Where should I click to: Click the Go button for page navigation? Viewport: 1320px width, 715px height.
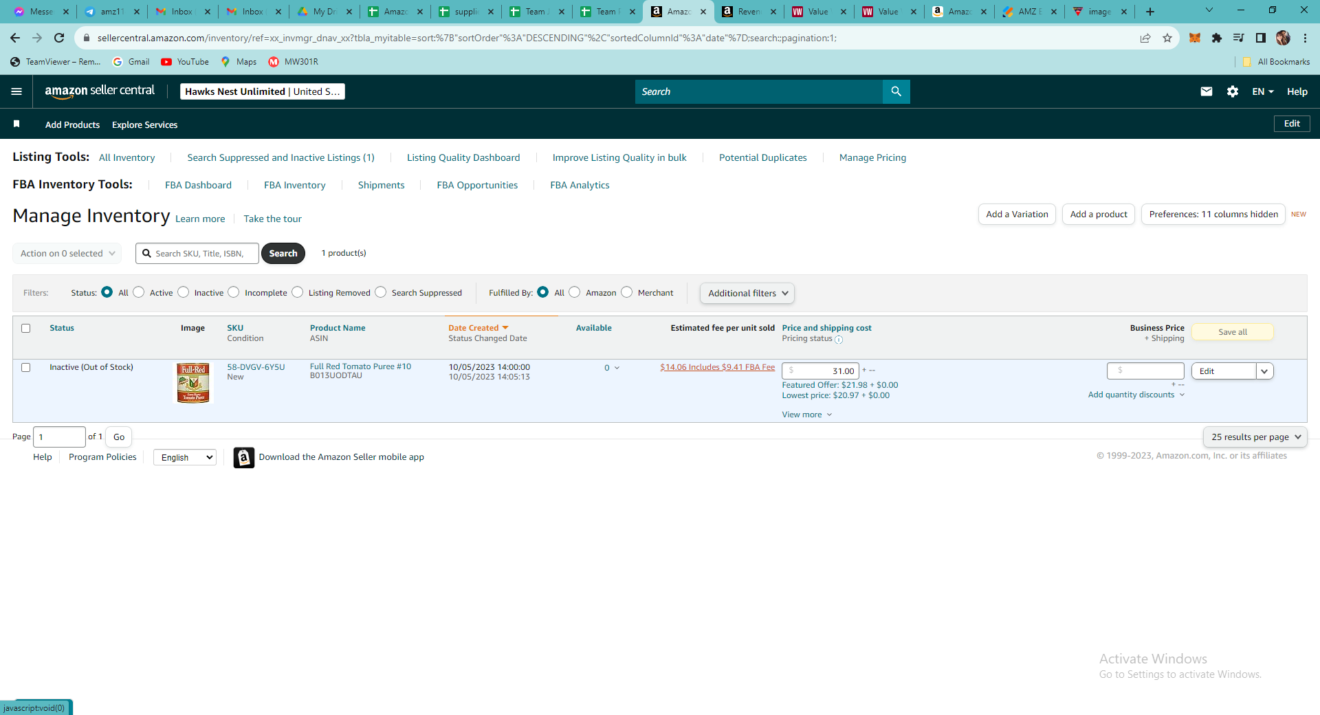coord(119,437)
